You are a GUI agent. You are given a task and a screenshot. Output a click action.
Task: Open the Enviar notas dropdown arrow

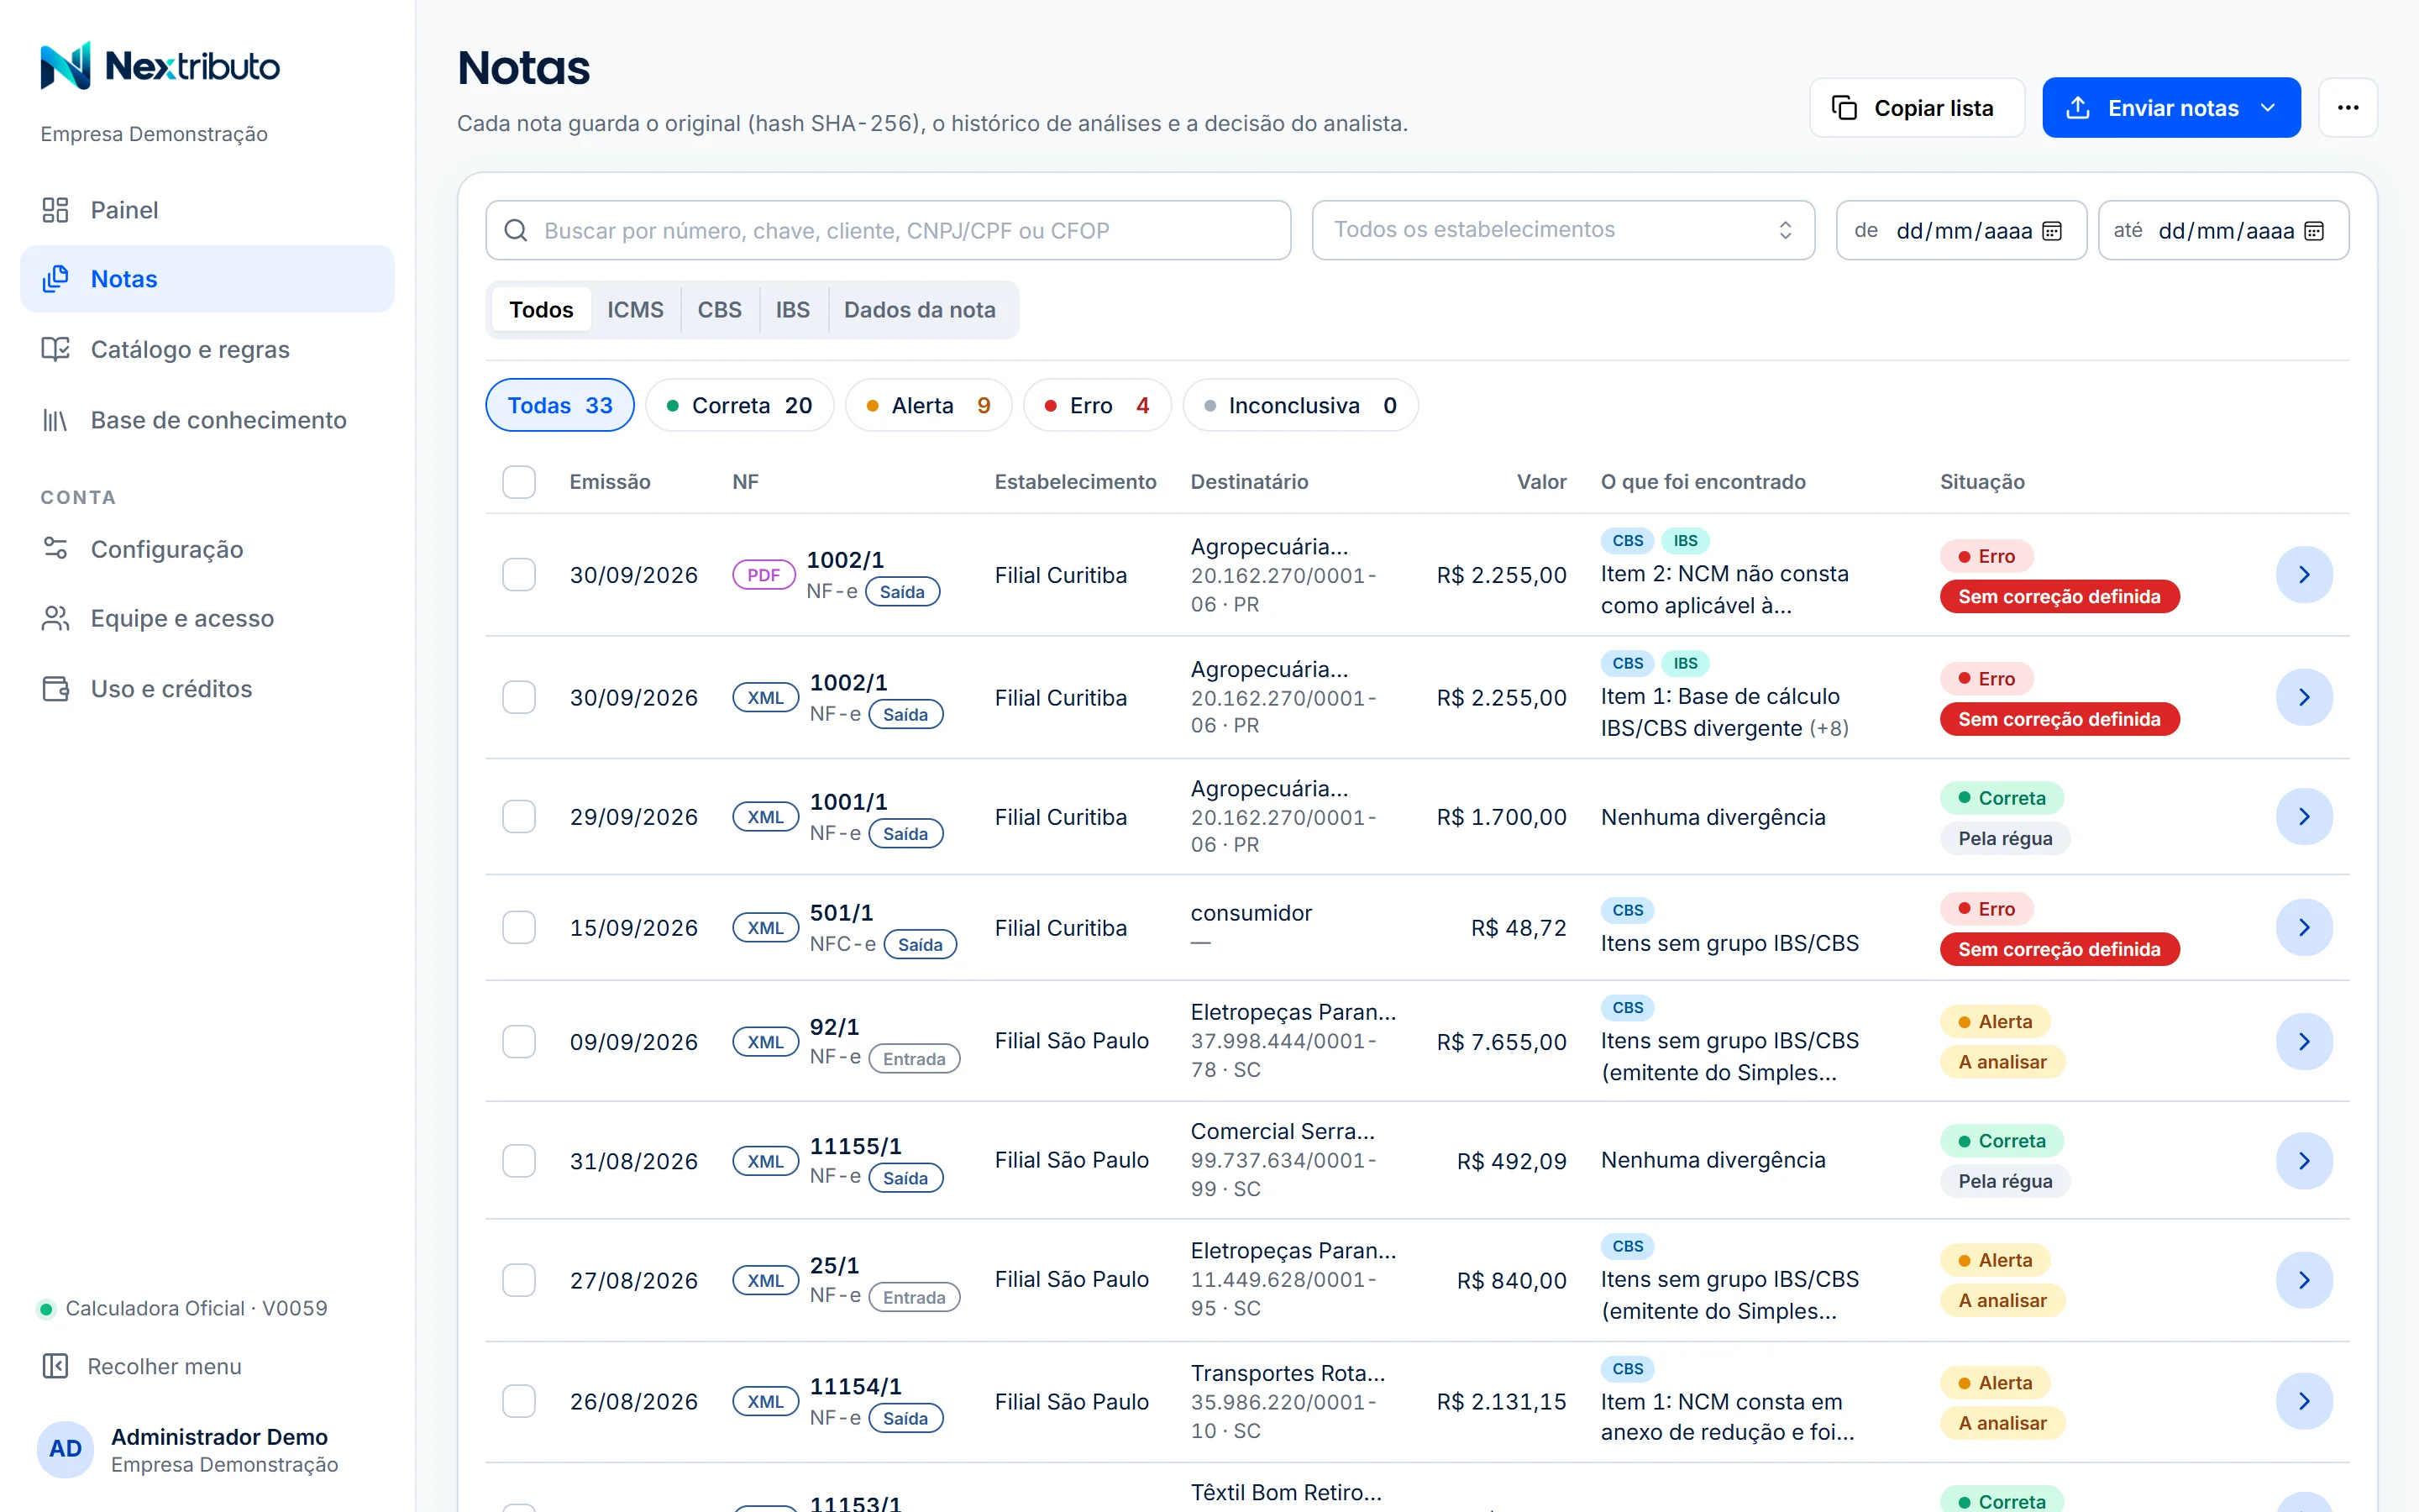pos(2268,108)
